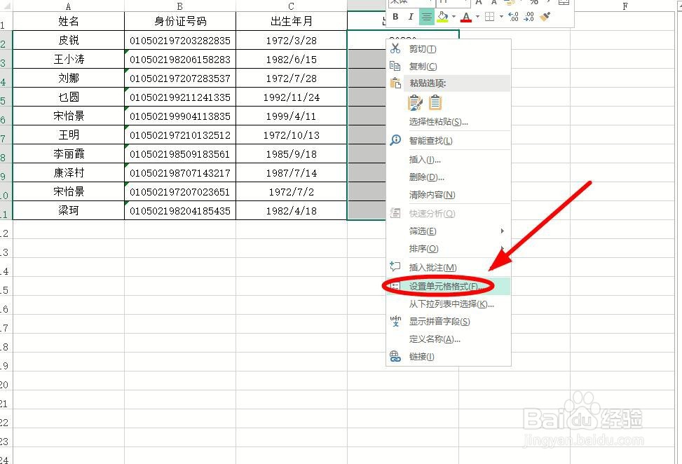
Task: Select column F header
Action: pos(625,6)
